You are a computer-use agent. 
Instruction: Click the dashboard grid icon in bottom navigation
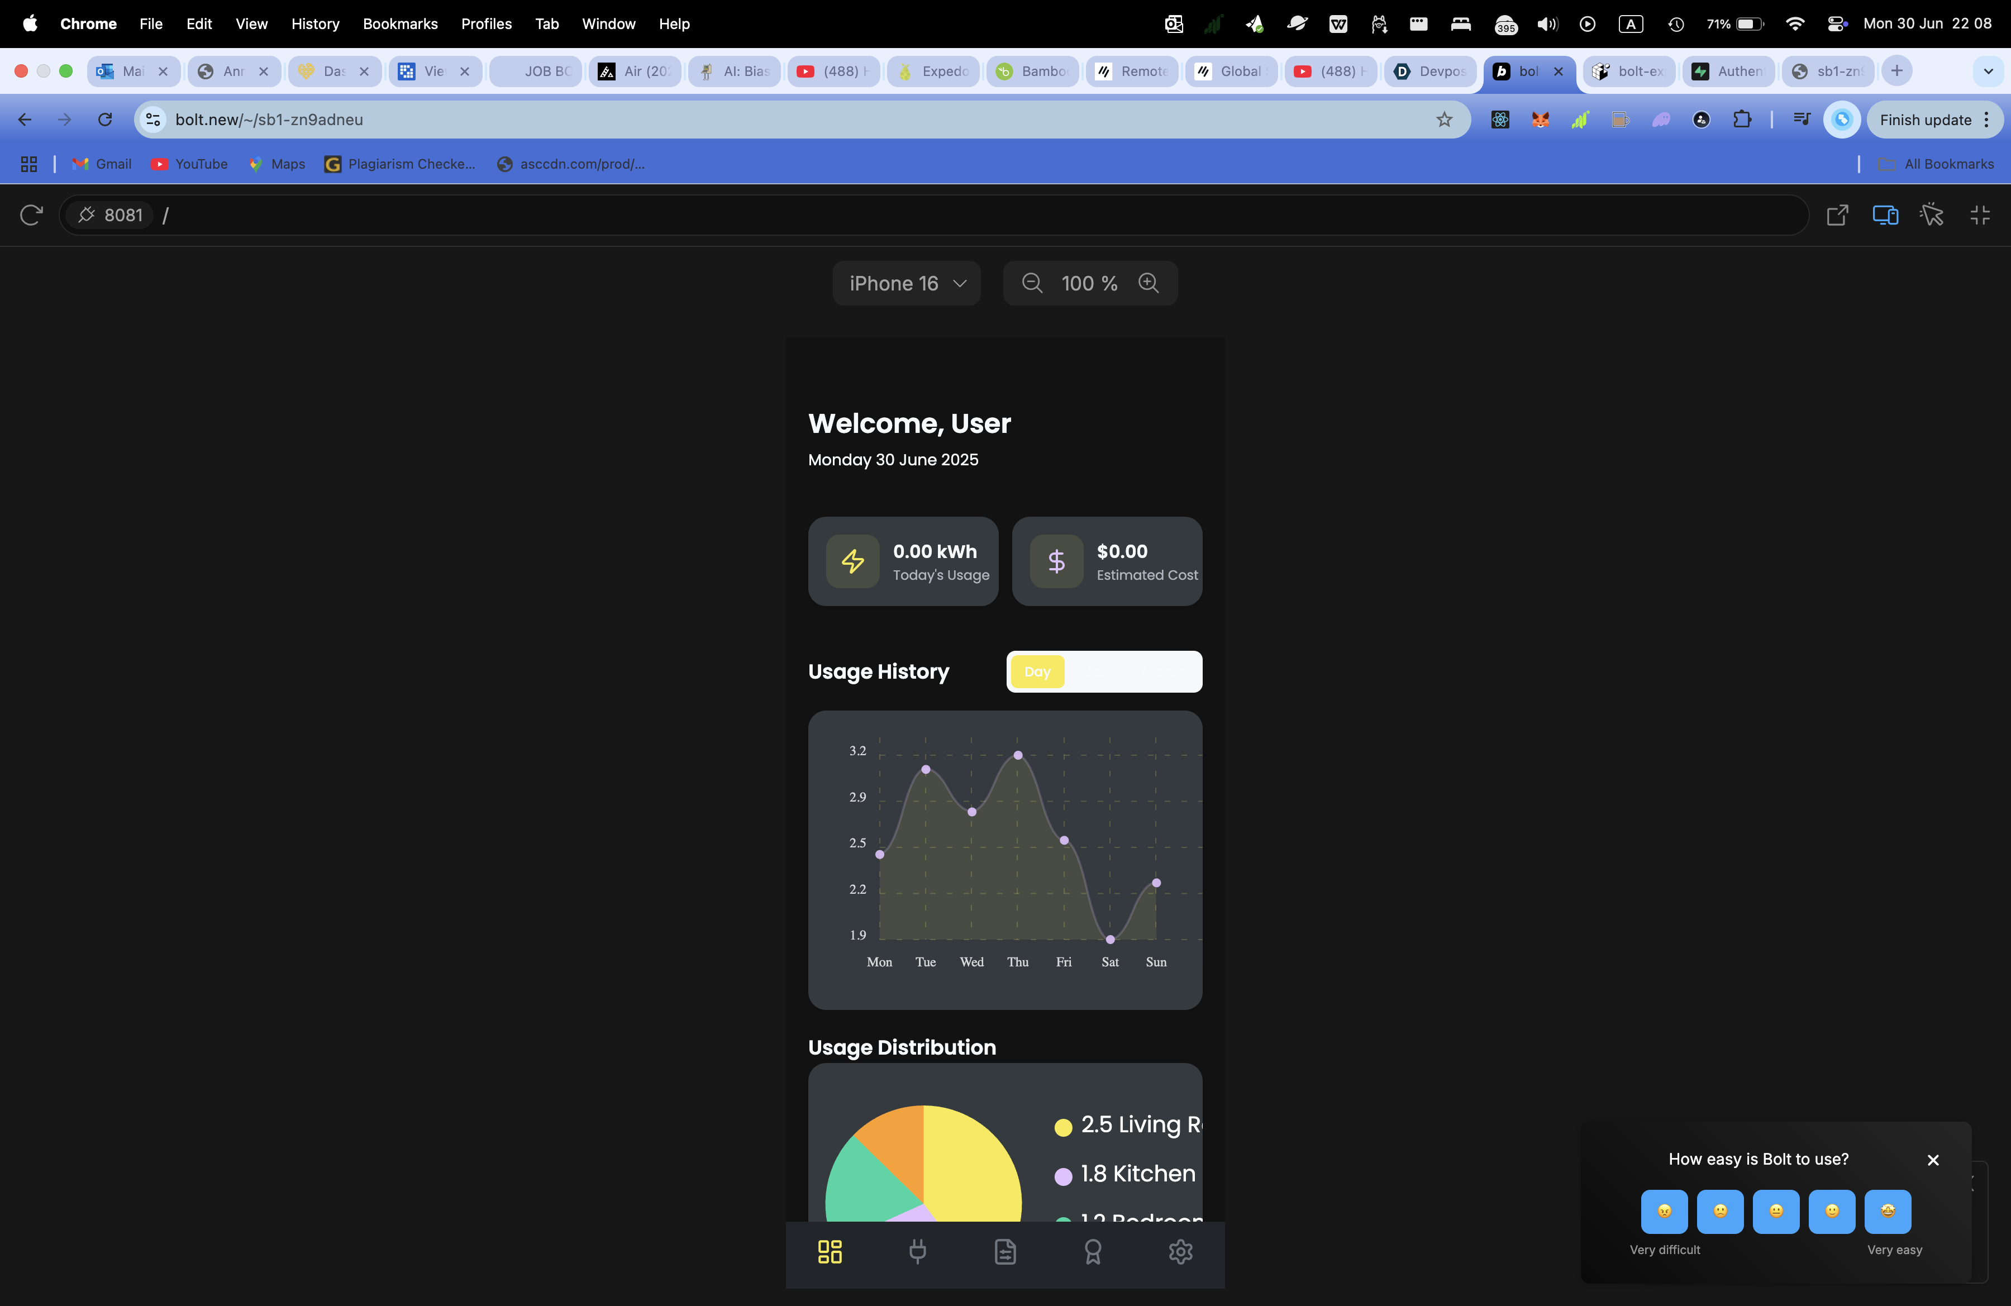click(x=830, y=1252)
